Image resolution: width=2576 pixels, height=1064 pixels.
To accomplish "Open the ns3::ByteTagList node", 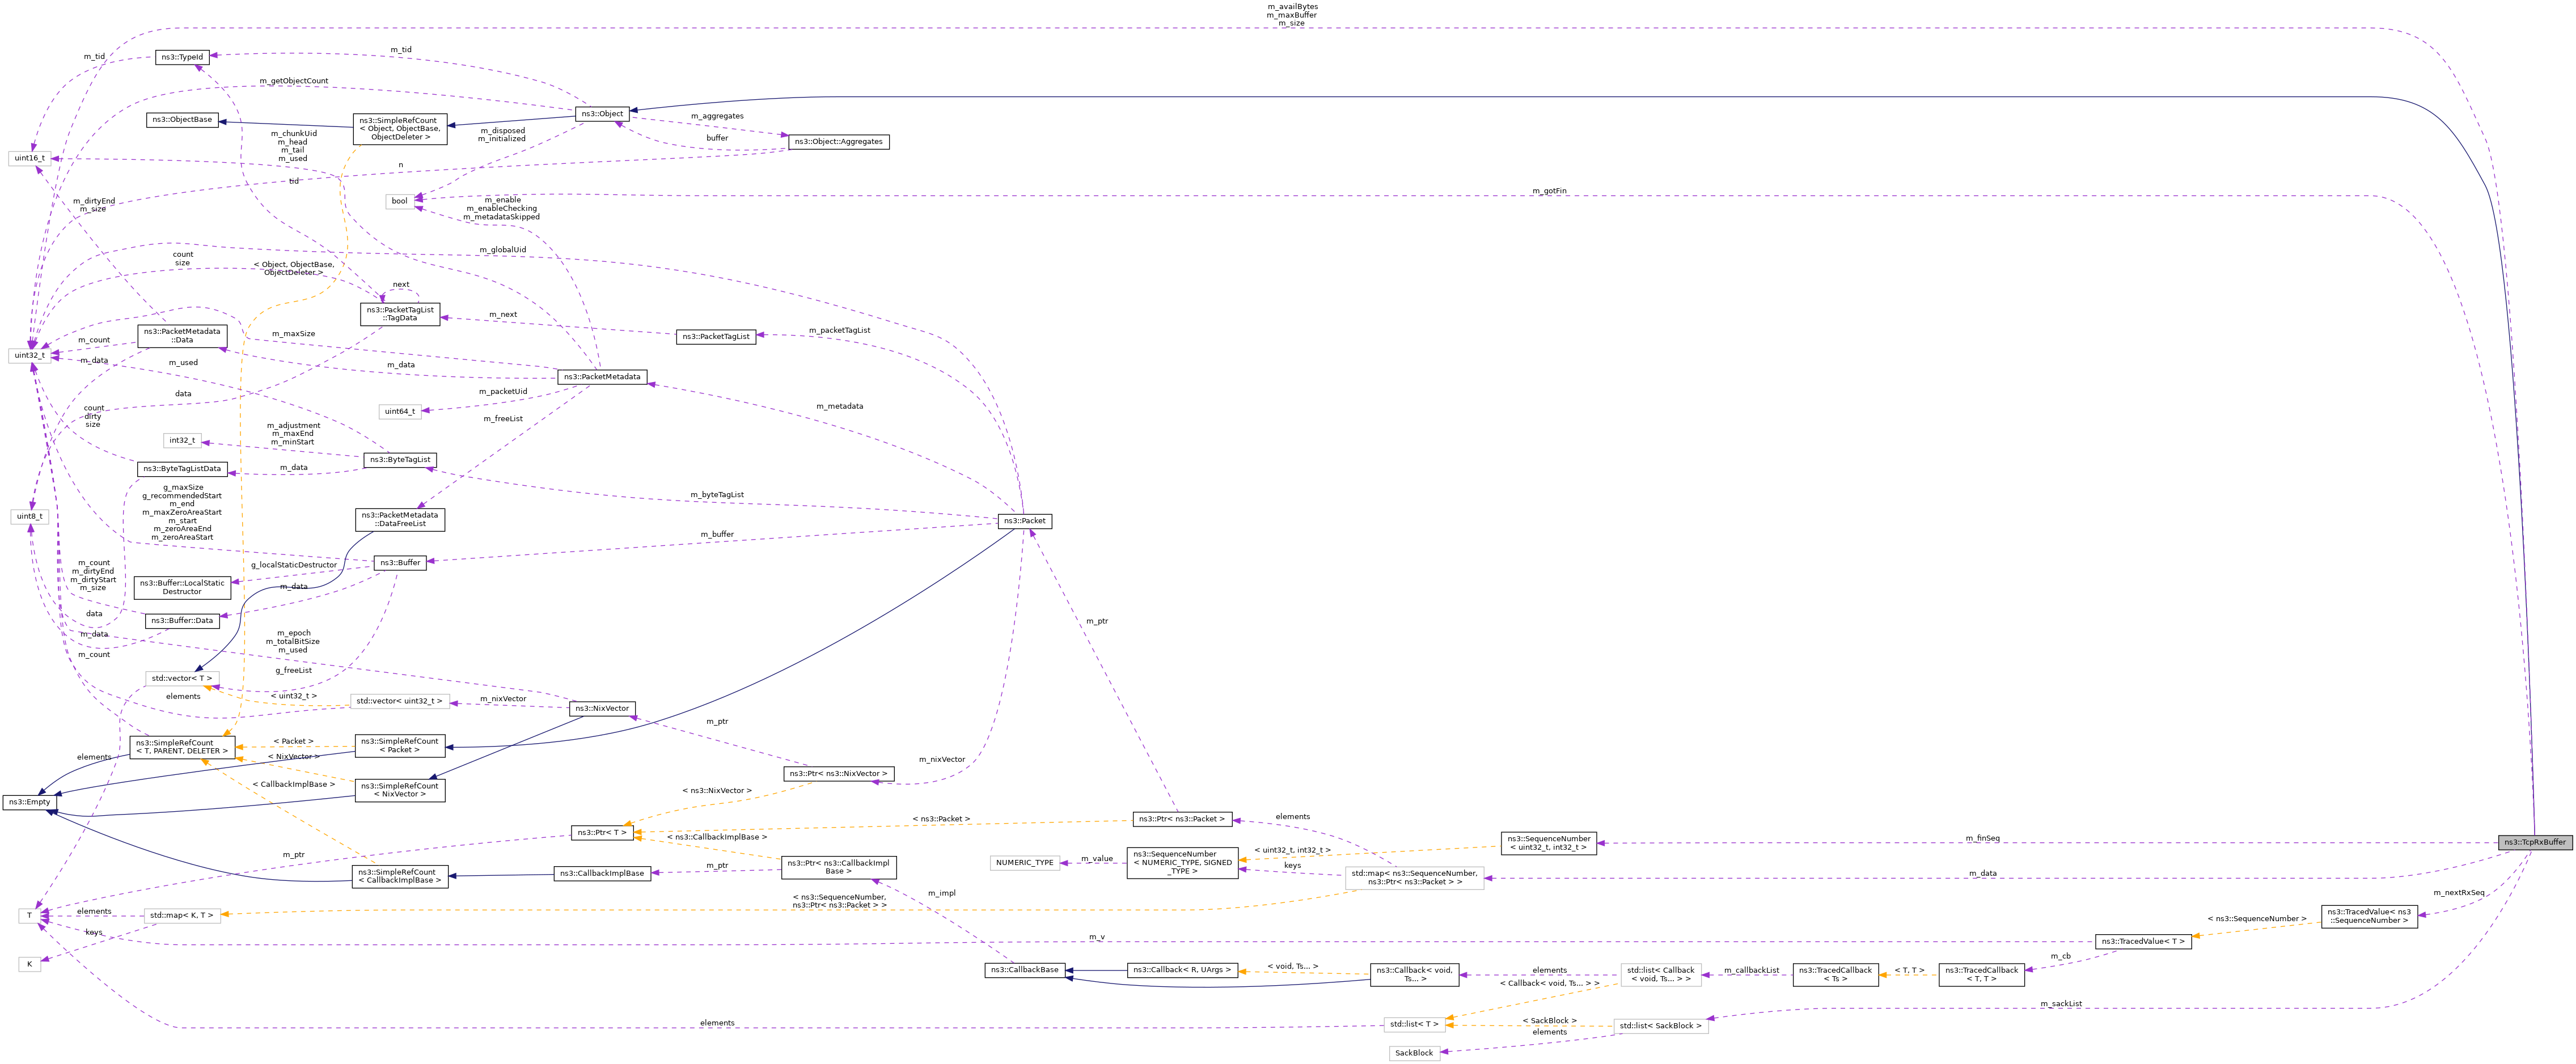I will click(x=402, y=459).
